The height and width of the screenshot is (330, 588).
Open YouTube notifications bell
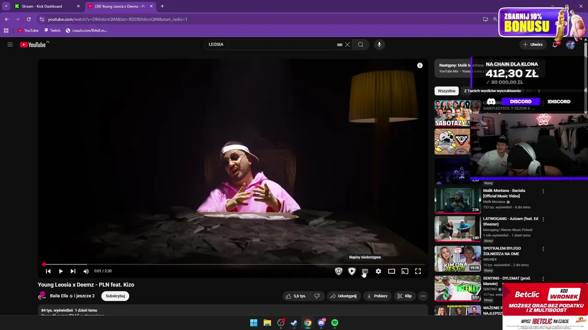tap(555, 44)
